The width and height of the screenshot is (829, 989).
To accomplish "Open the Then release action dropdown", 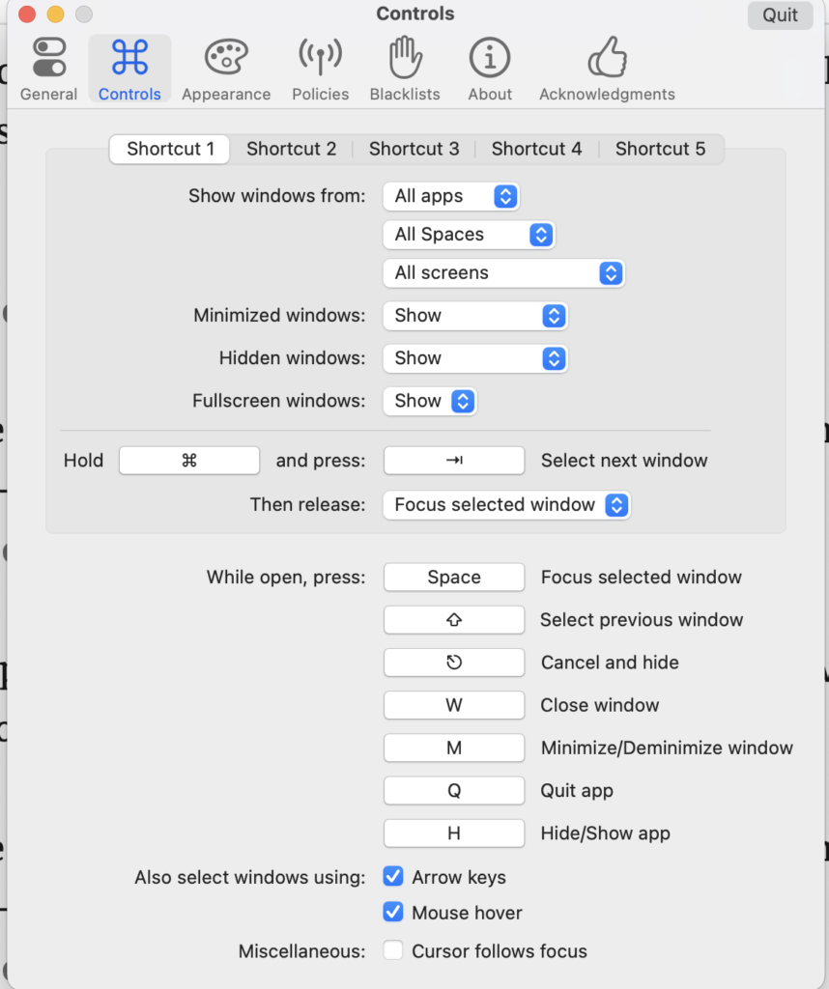I will tap(506, 505).
